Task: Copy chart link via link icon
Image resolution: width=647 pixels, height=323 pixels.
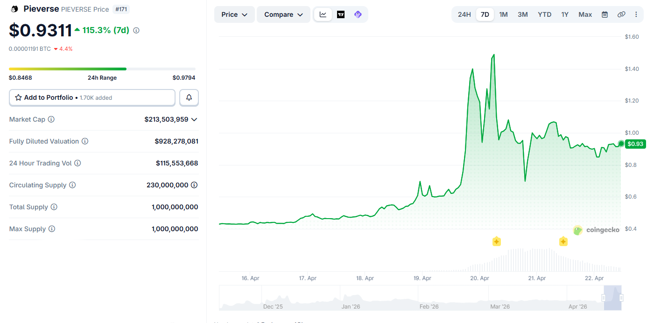Action: pos(621,14)
